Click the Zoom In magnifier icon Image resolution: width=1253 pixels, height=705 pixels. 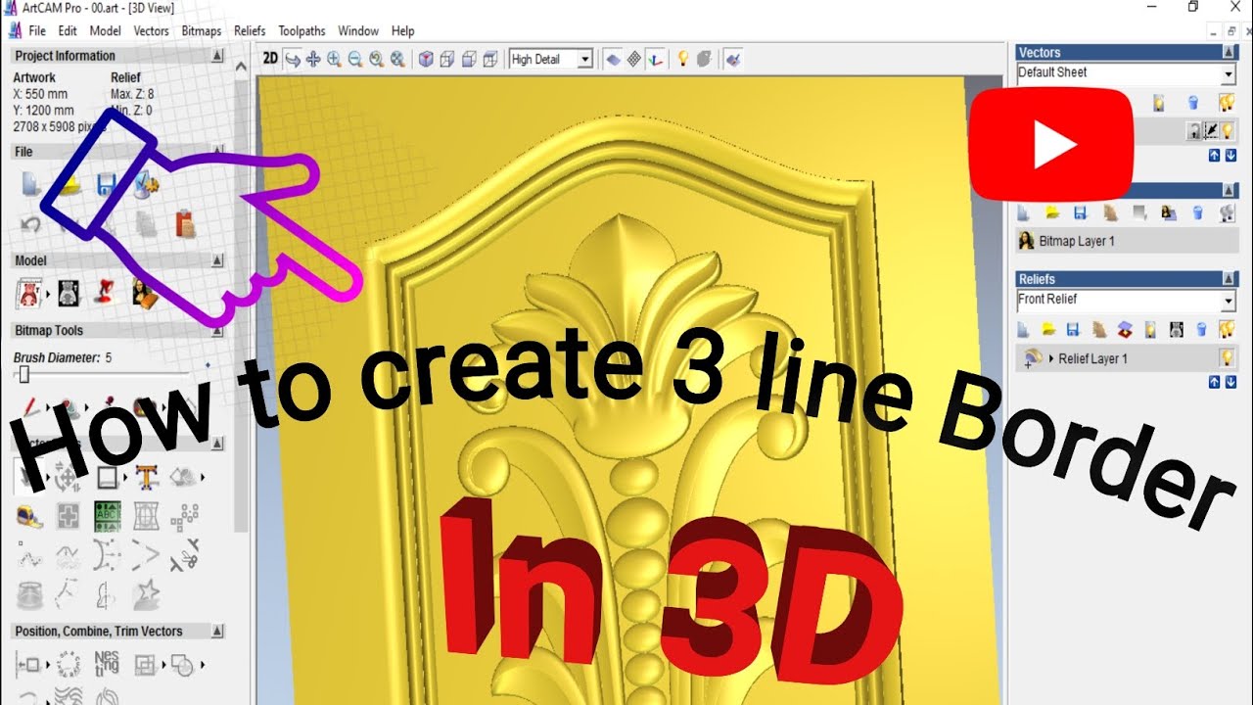click(x=334, y=59)
